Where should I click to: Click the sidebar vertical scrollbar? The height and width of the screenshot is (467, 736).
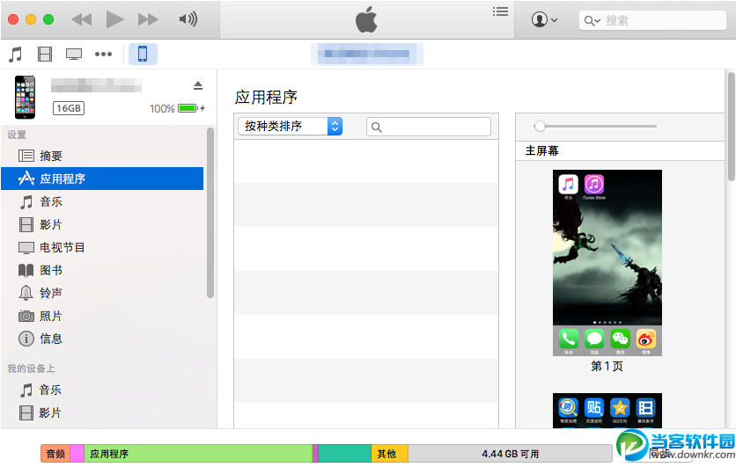pyautogui.click(x=210, y=213)
